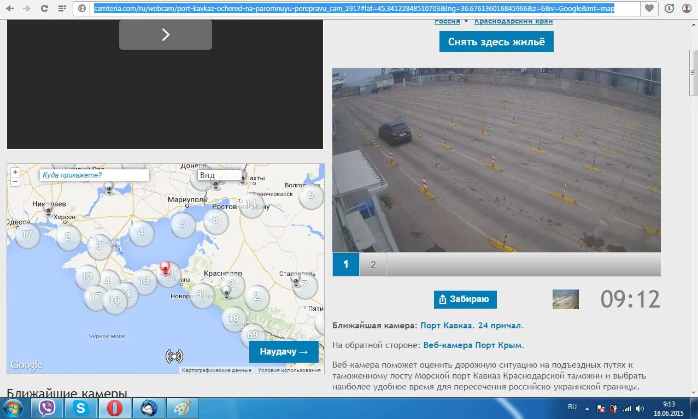Image resolution: width=698 pixels, height=419 pixels.
Task: Click the map zoom in plus button
Action: (x=15, y=172)
